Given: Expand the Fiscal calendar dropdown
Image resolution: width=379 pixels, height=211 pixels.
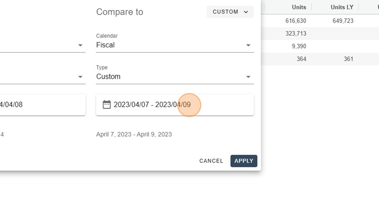Looking at the screenshot, I should (175, 45).
